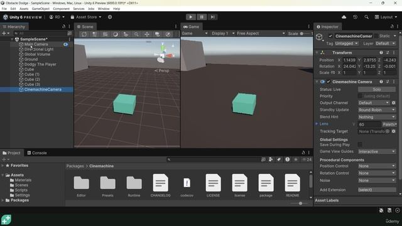Open the Layout dropdown
The width and height of the screenshot is (402, 226).
click(386, 17)
